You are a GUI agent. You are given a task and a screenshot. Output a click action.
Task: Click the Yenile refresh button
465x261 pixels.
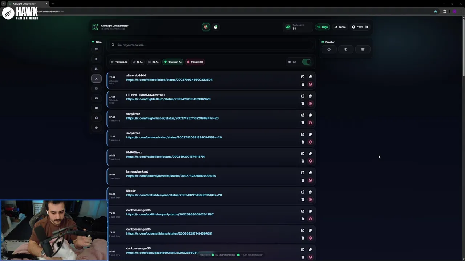pos(340,27)
